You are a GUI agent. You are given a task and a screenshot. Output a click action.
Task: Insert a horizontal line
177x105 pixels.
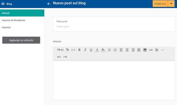click(162, 50)
